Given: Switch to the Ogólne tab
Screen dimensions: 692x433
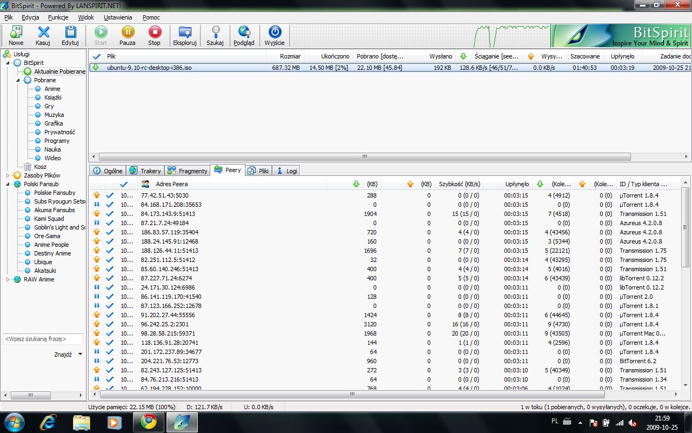Looking at the screenshot, I should click(x=108, y=170).
